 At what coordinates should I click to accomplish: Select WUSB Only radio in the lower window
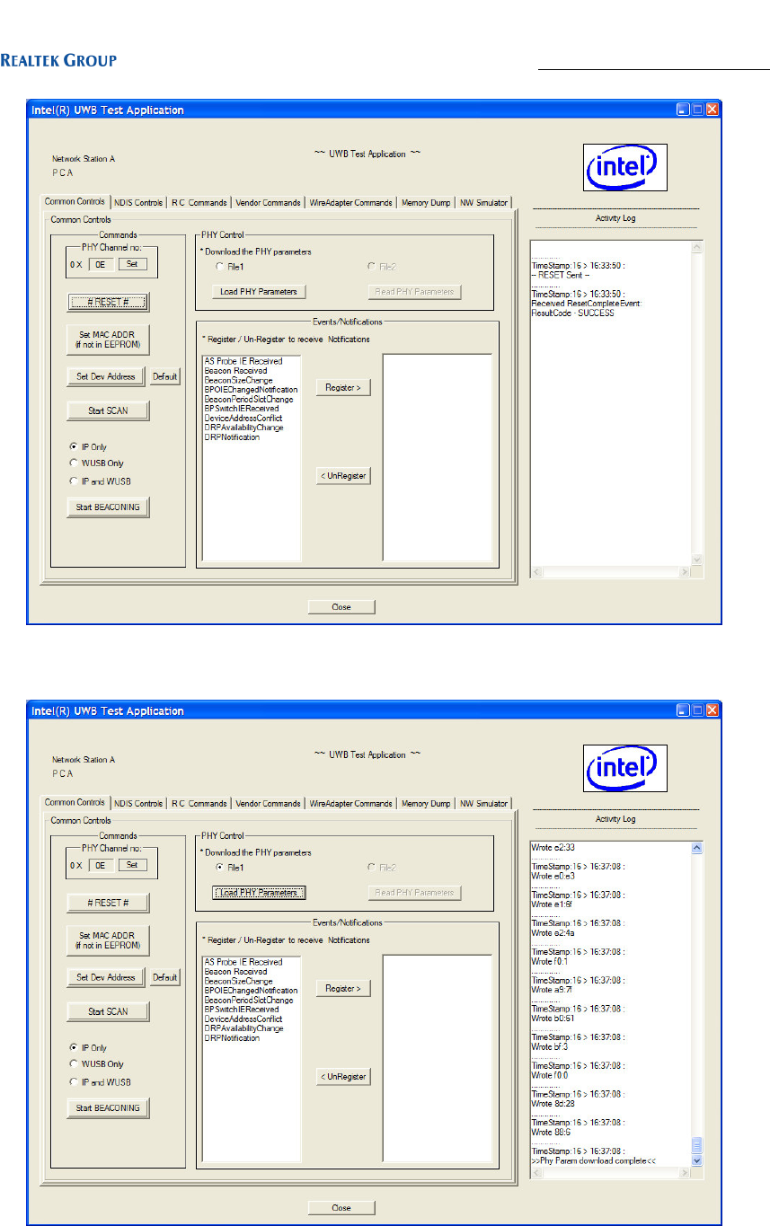pyautogui.click(x=96, y=1064)
